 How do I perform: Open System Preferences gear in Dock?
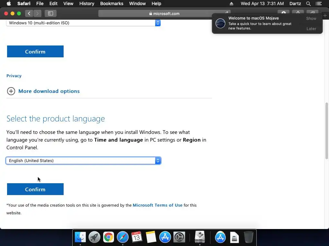click(x=179, y=237)
